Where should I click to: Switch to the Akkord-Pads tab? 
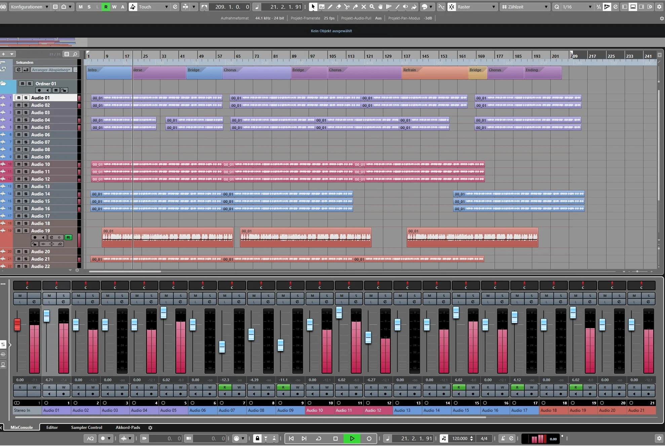point(128,428)
